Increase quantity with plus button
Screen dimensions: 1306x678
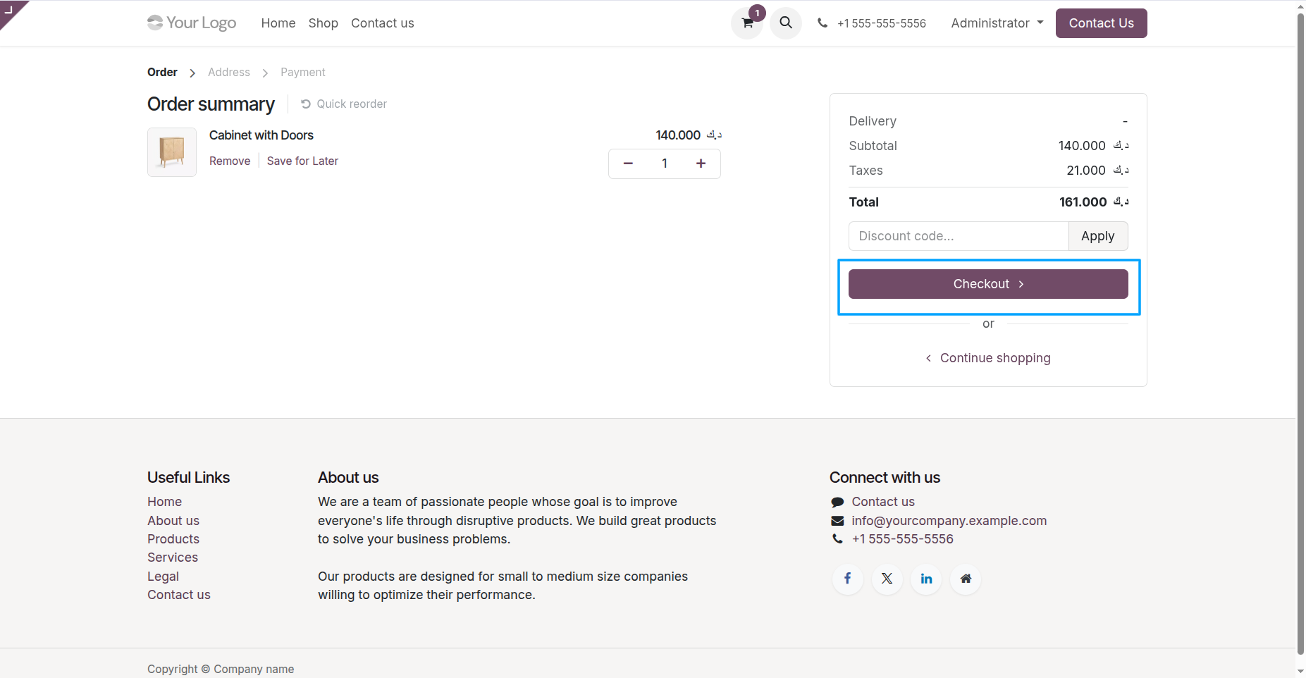(x=701, y=164)
